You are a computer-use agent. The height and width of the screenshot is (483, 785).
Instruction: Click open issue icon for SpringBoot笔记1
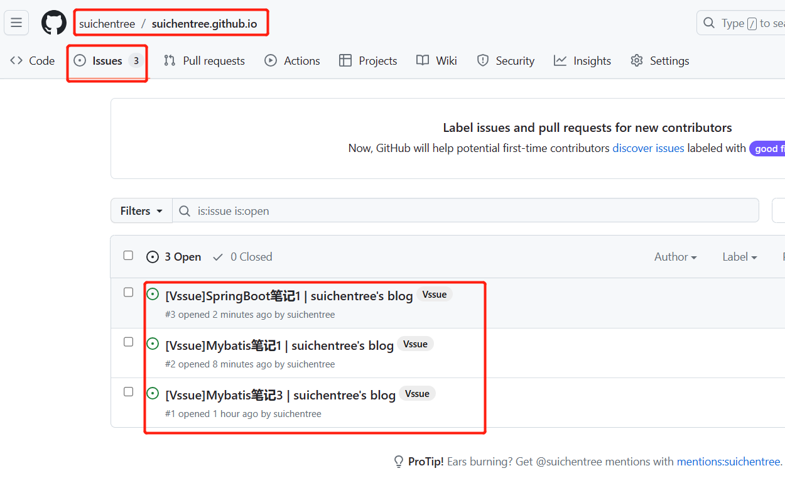click(x=153, y=294)
